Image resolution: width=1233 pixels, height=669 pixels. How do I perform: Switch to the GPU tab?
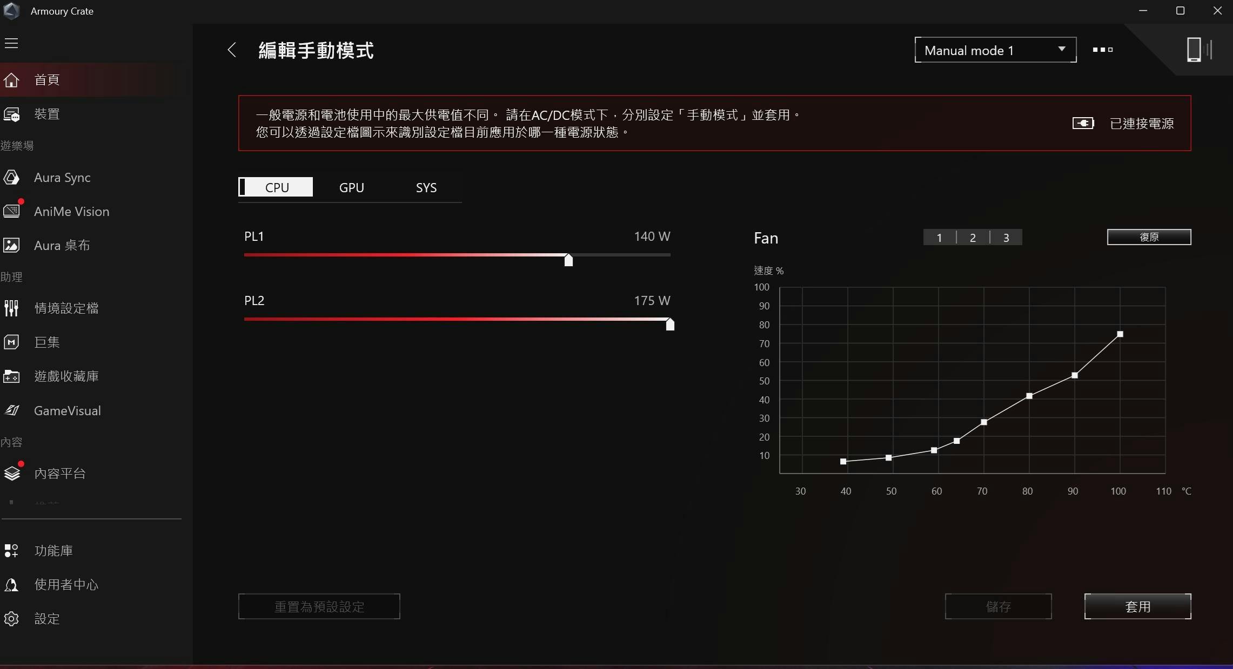(351, 187)
